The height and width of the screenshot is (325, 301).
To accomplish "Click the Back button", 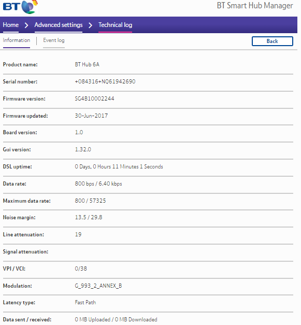I will (x=272, y=41).
